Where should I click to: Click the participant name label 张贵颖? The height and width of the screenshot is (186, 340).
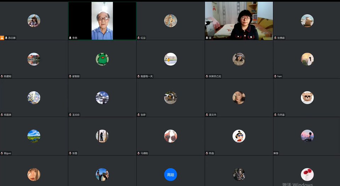(x=281, y=38)
